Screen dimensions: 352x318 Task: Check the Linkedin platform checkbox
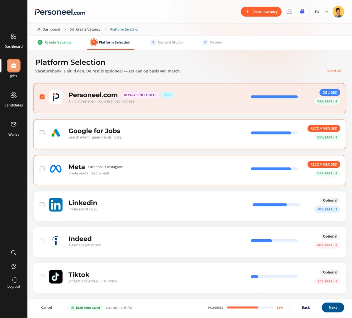click(42, 205)
